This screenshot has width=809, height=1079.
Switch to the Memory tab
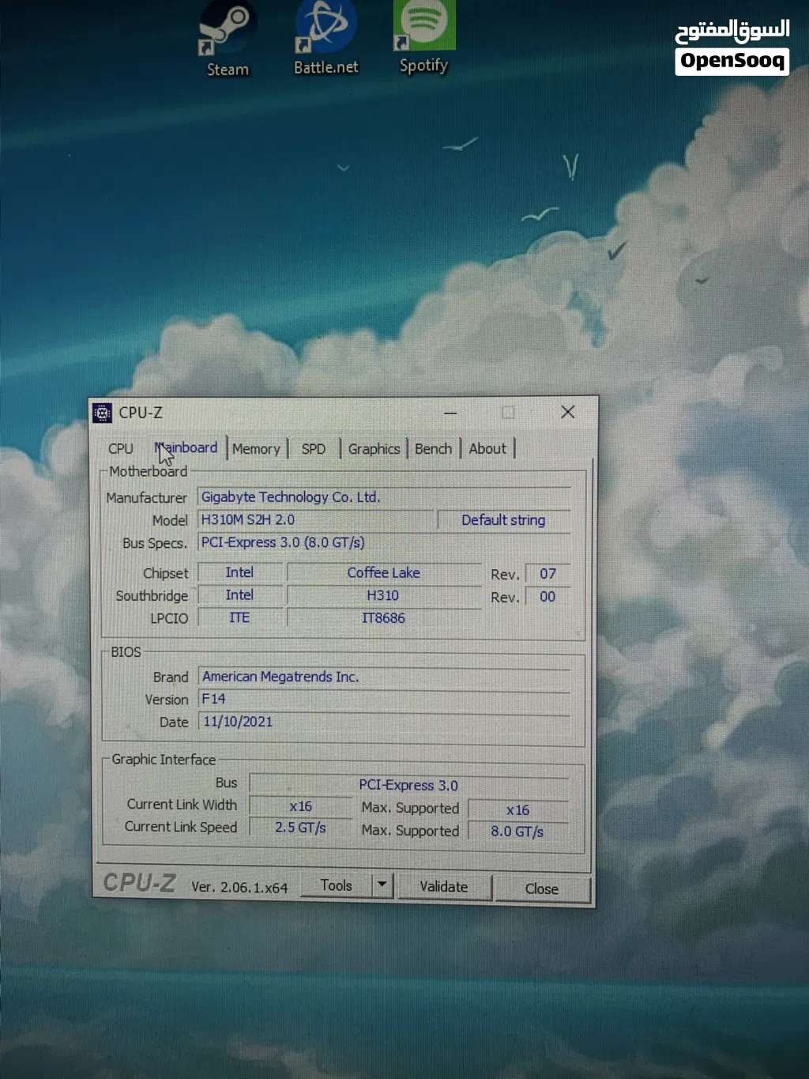coord(256,448)
